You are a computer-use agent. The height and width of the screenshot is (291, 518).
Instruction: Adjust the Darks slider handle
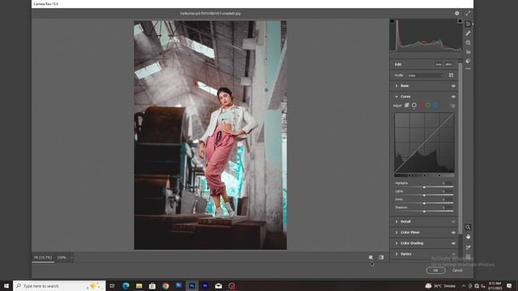click(424, 203)
